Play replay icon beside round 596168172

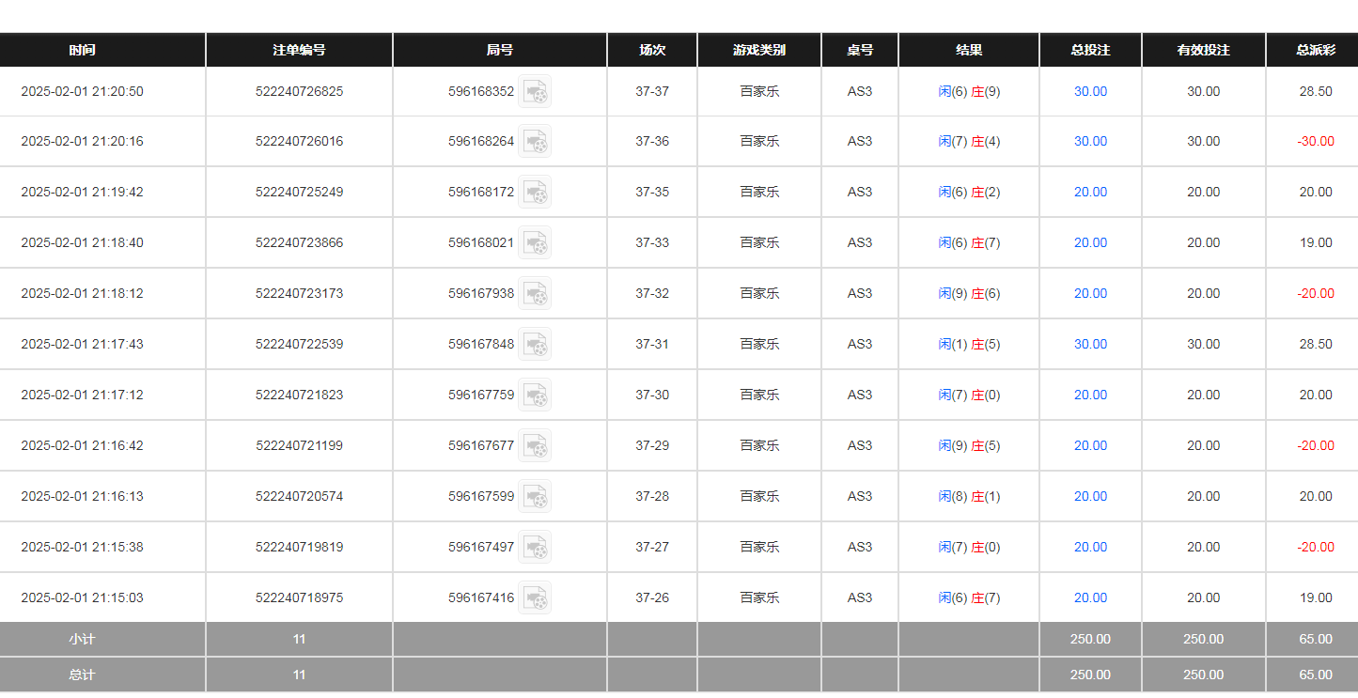pyautogui.click(x=535, y=192)
